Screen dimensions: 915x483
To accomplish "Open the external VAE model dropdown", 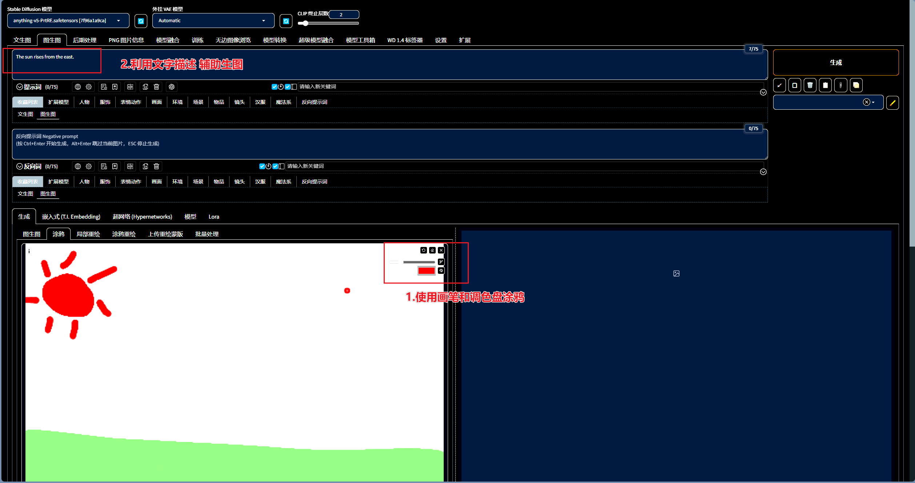I will point(213,21).
